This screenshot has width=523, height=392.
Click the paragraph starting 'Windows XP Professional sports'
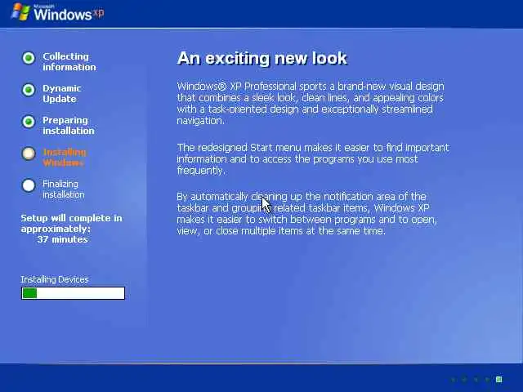pos(311,104)
